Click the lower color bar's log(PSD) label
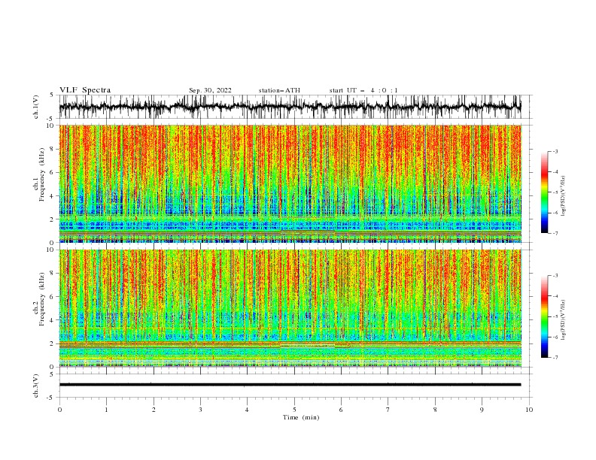Screen dimensions: 596x460 [x=564, y=320]
